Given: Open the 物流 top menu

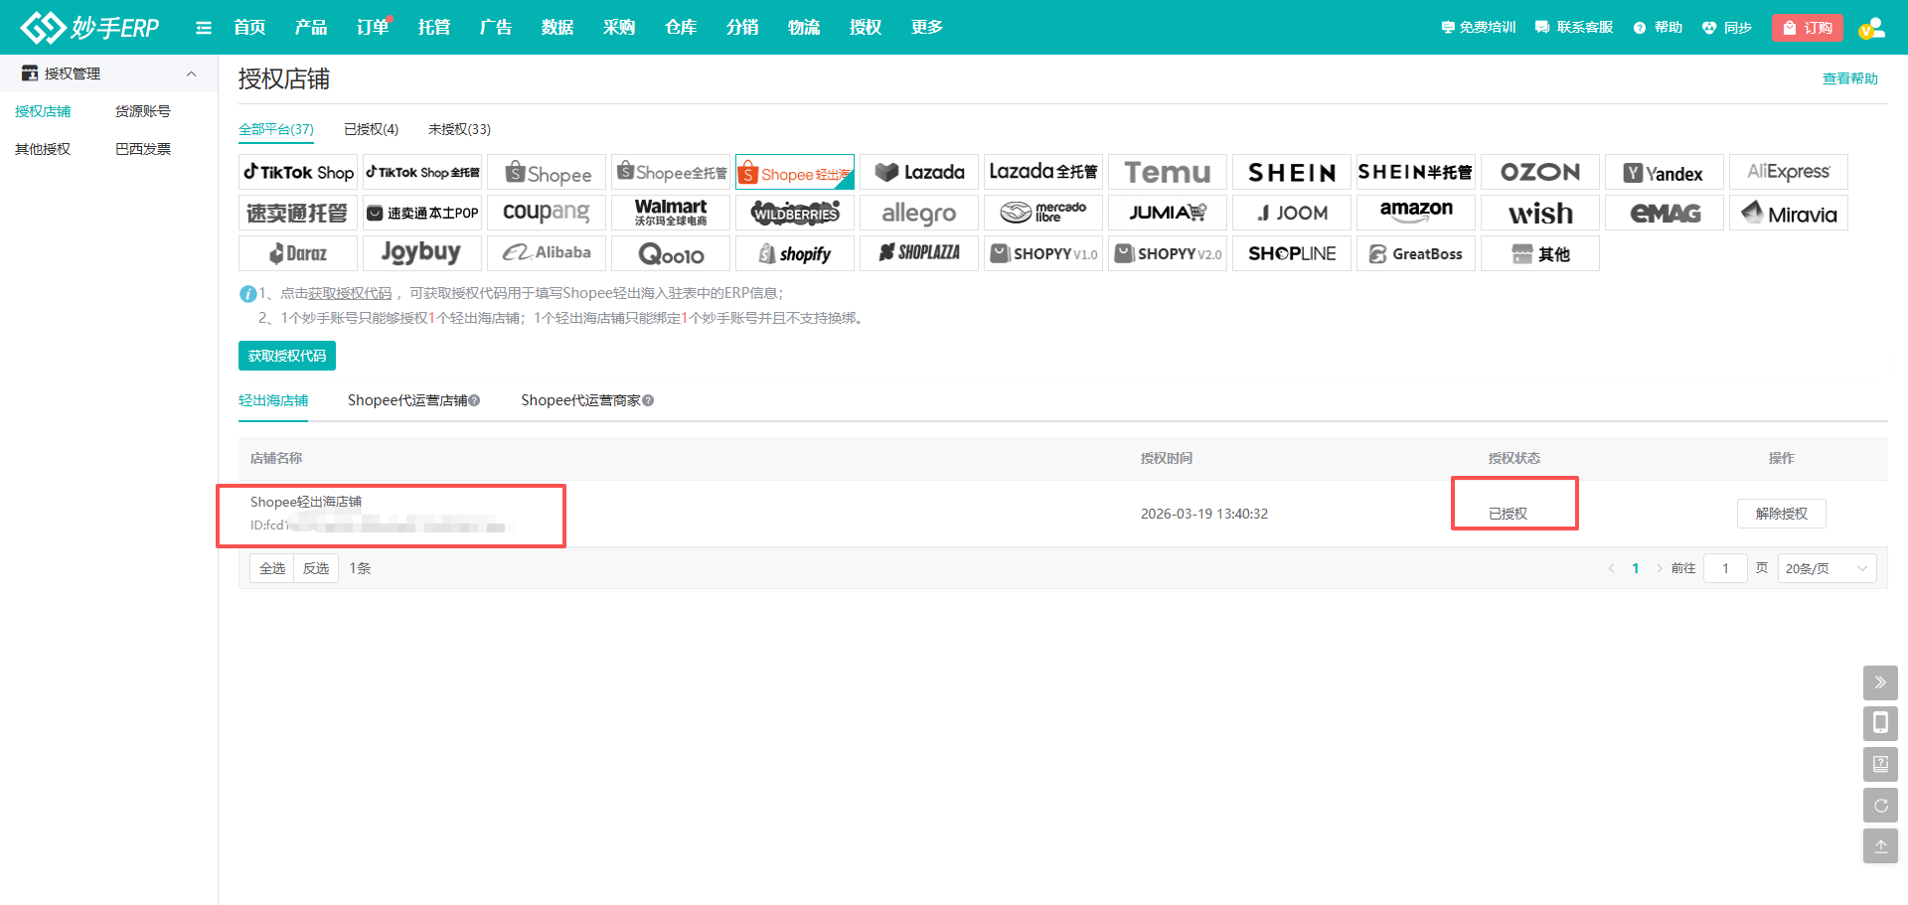Looking at the screenshot, I should tap(804, 28).
